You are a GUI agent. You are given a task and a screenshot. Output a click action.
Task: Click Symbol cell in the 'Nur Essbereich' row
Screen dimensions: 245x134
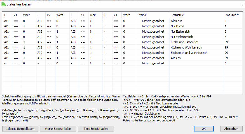[153, 31]
